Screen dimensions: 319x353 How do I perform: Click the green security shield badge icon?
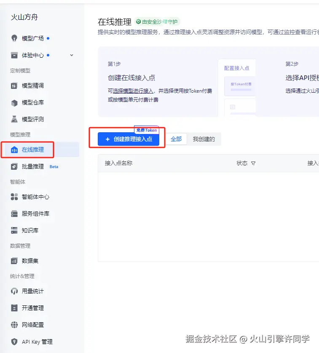[x=138, y=21]
